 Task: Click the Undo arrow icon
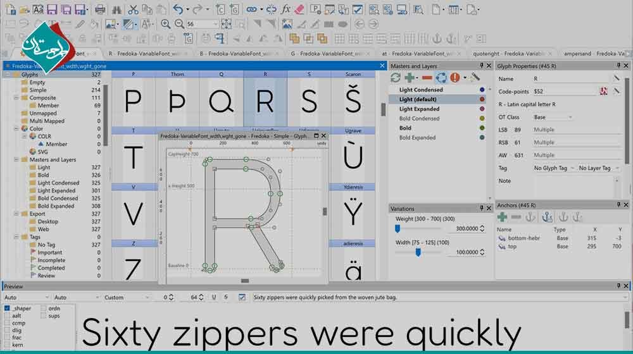pos(178,9)
